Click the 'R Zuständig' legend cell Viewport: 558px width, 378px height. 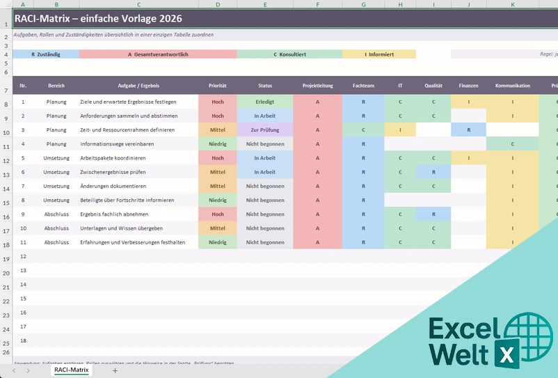click(46, 54)
